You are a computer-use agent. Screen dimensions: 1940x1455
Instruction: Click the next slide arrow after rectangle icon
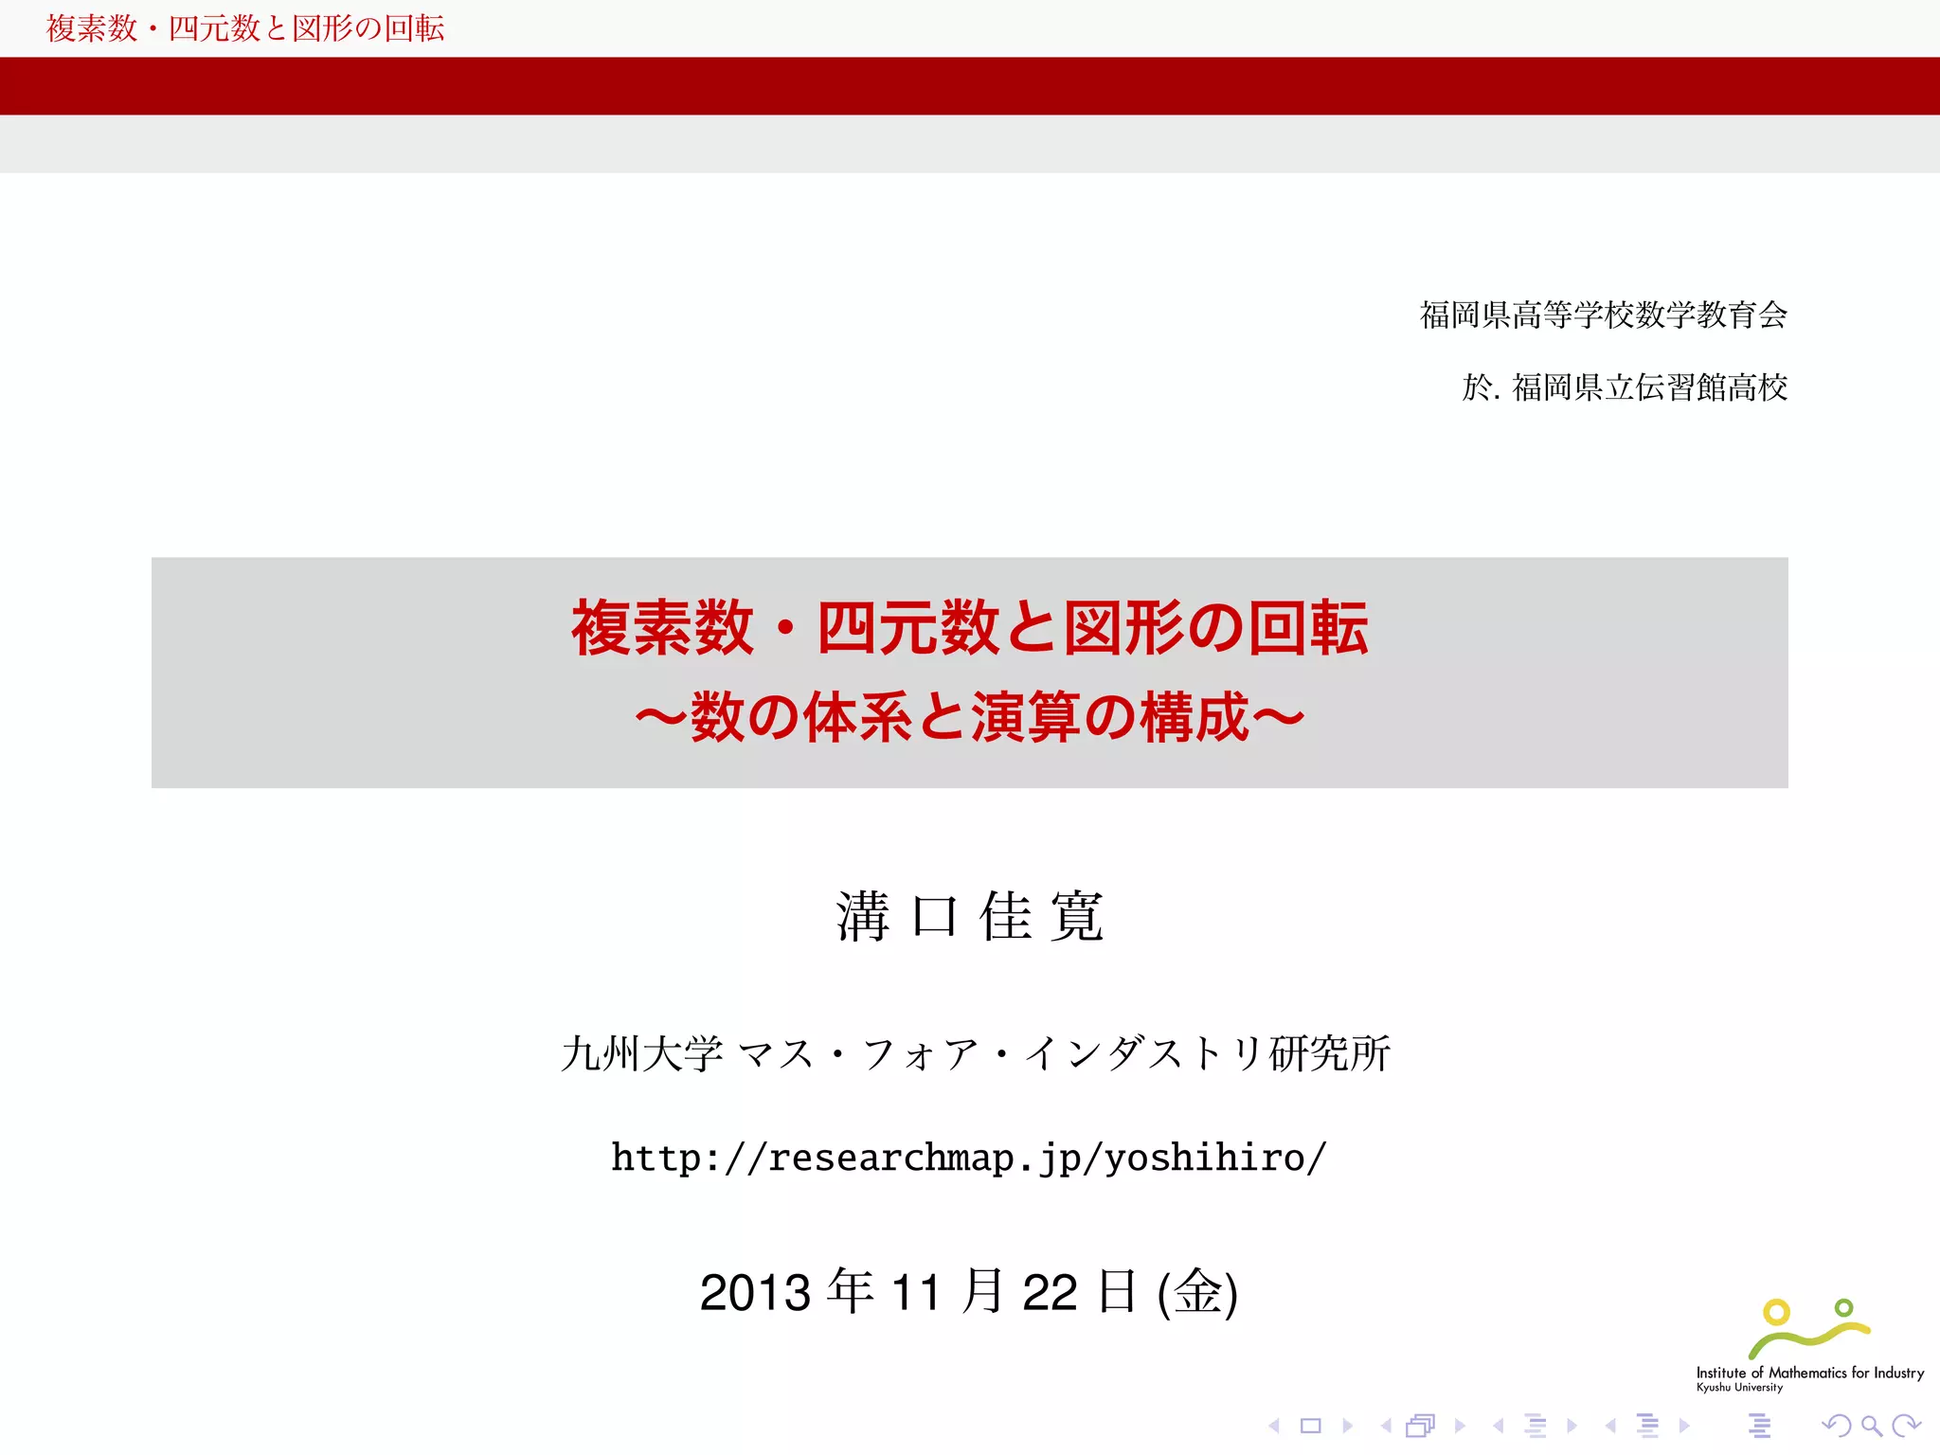tap(1348, 1426)
